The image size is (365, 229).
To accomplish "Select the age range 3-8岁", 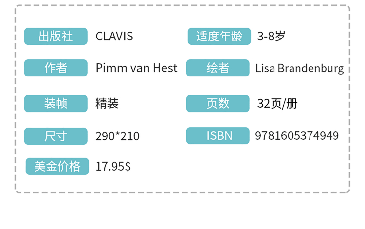I will [x=271, y=36].
